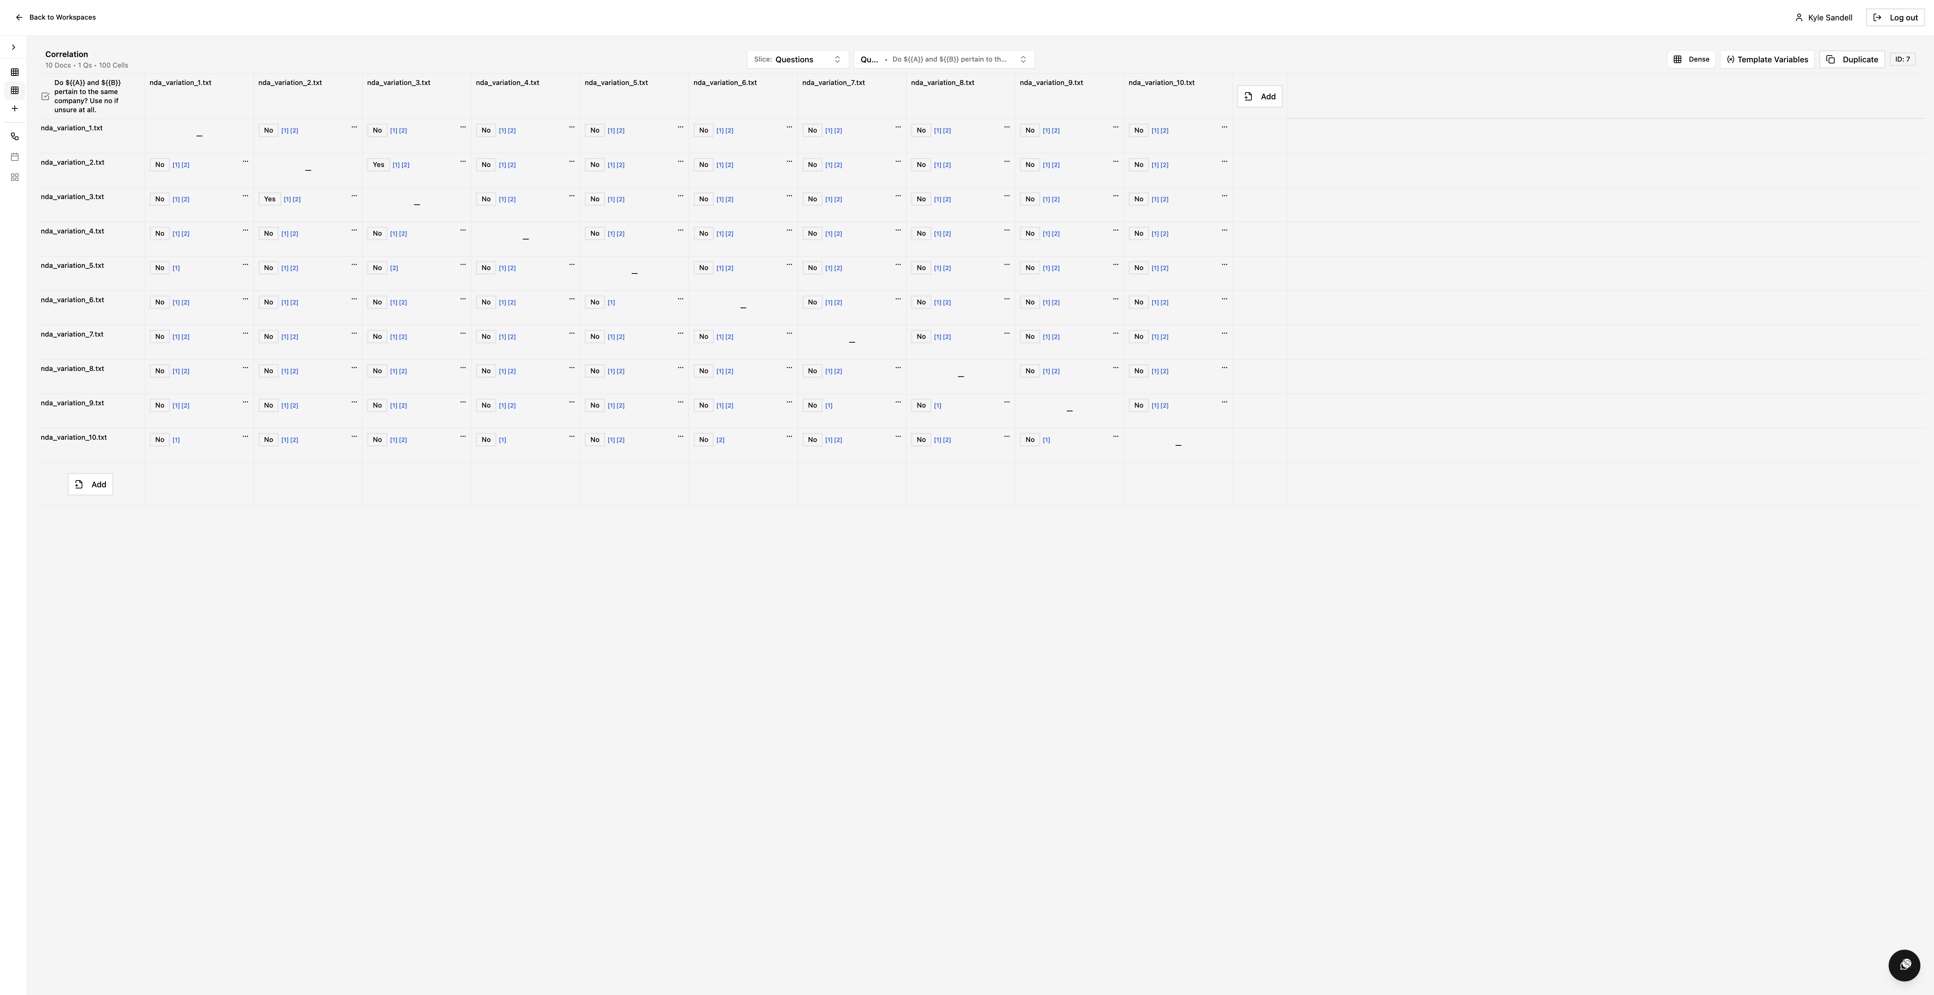1934x995 pixels.
Task: Click the back arrow to Workspaces
Action: pos(20,17)
